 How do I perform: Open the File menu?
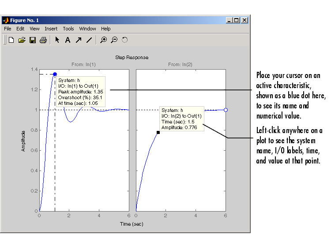pos(8,29)
